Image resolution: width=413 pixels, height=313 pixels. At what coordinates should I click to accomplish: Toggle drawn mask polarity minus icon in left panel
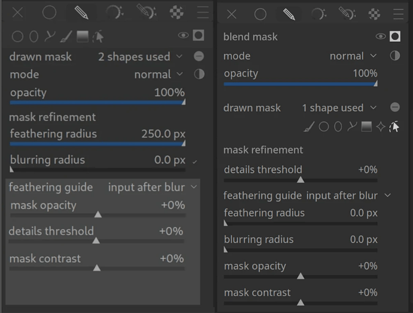(199, 57)
